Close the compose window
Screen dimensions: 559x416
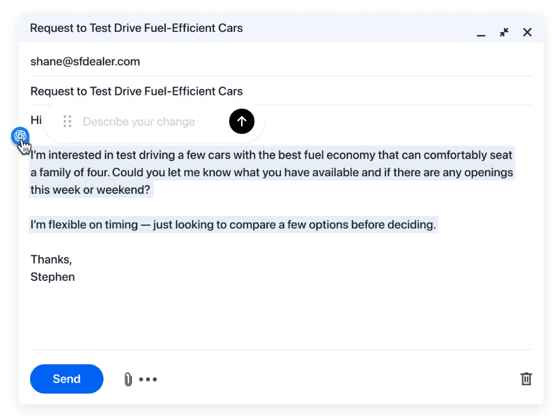(527, 32)
